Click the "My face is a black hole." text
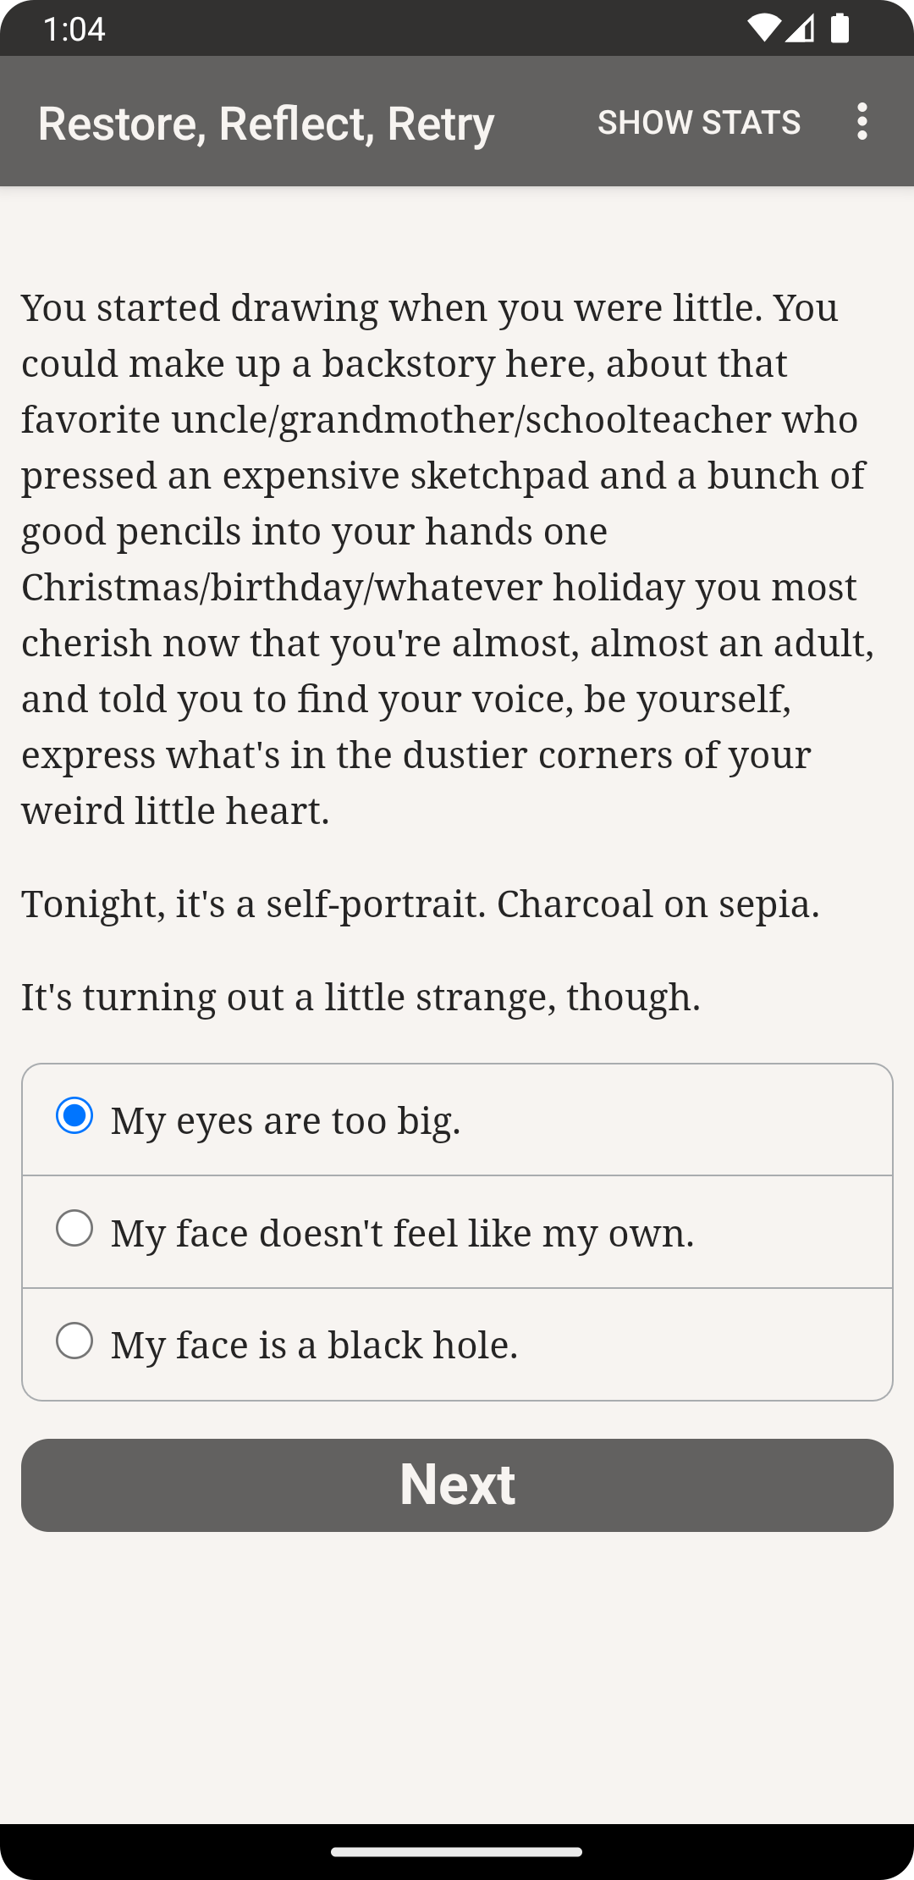Image resolution: width=914 pixels, height=1880 pixels. [x=314, y=1345]
